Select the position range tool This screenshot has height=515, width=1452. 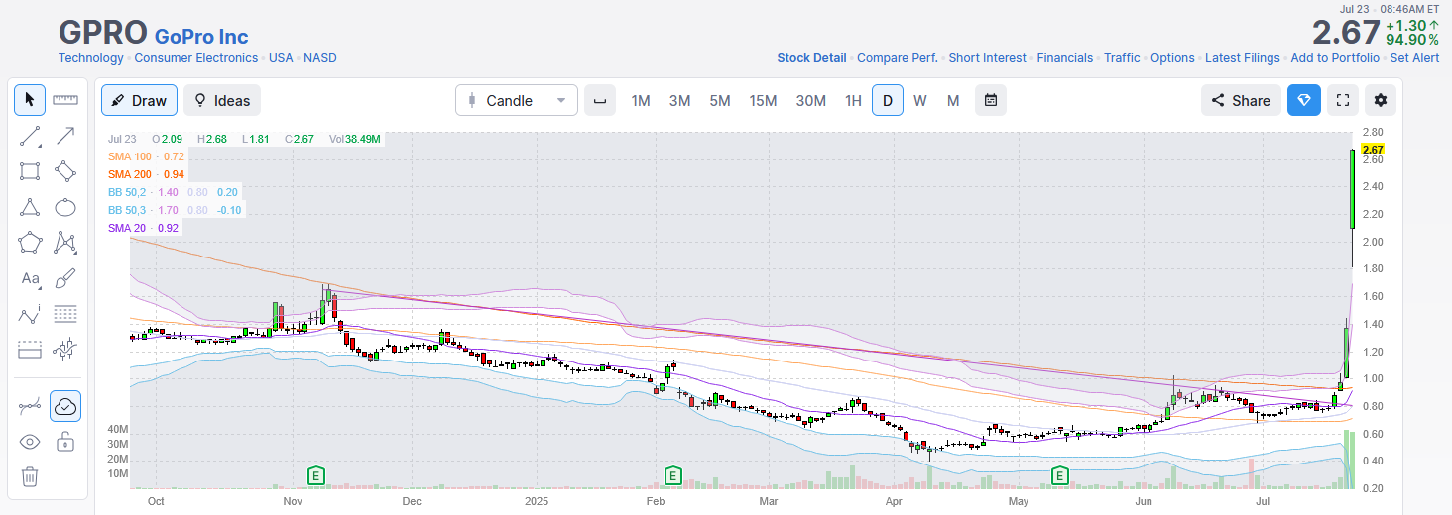[30, 350]
